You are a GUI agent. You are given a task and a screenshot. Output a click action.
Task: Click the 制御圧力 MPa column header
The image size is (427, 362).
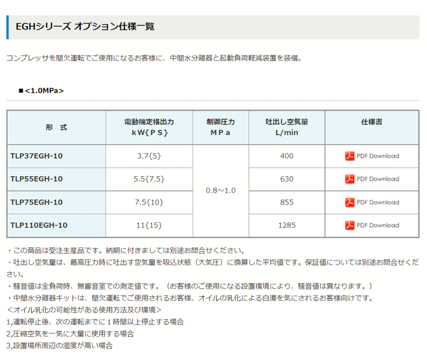pyautogui.click(x=221, y=128)
